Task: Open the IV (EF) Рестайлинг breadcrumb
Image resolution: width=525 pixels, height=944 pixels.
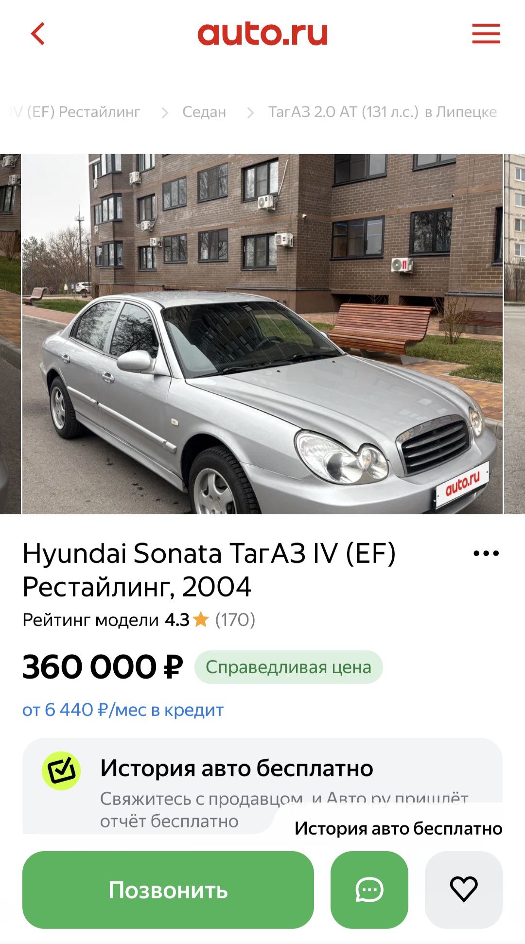Action: pos(75,112)
